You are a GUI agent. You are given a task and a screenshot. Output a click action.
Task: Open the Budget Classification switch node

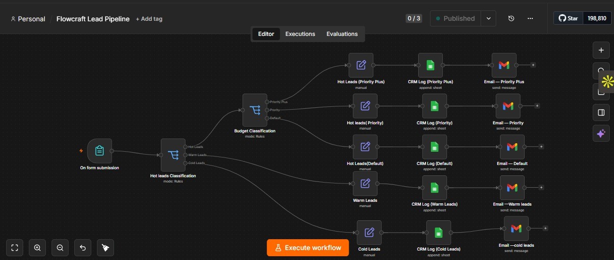click(x=255, y=110)
